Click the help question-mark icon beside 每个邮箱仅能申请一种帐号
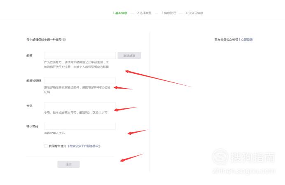 (64, 40)
